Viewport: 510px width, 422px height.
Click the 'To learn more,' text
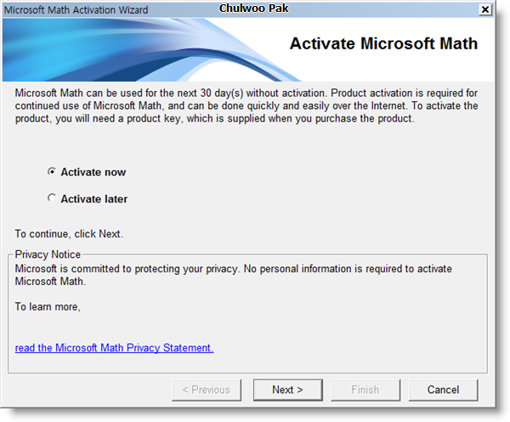(x=48, y=307)
